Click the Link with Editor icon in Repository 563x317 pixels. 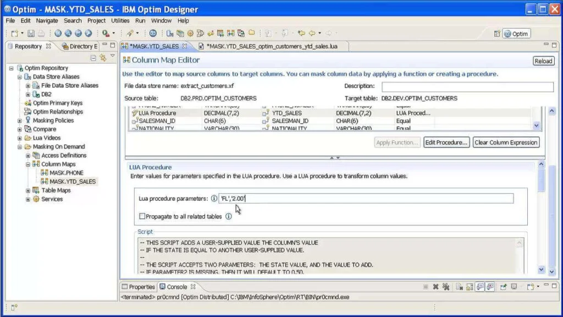tap(103, 57)
